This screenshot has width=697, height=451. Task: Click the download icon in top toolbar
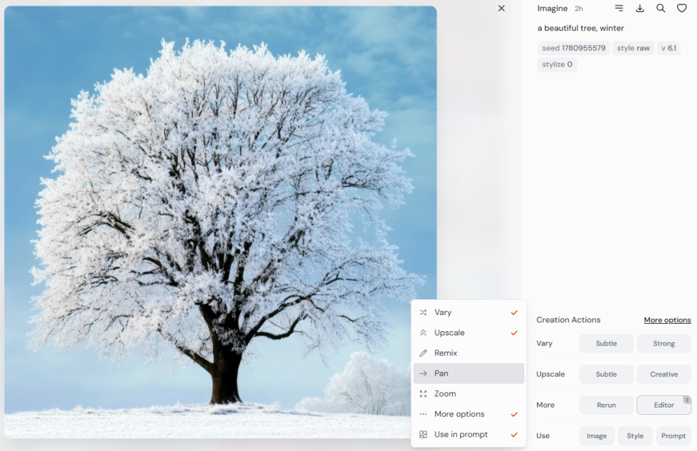point(640,8)
